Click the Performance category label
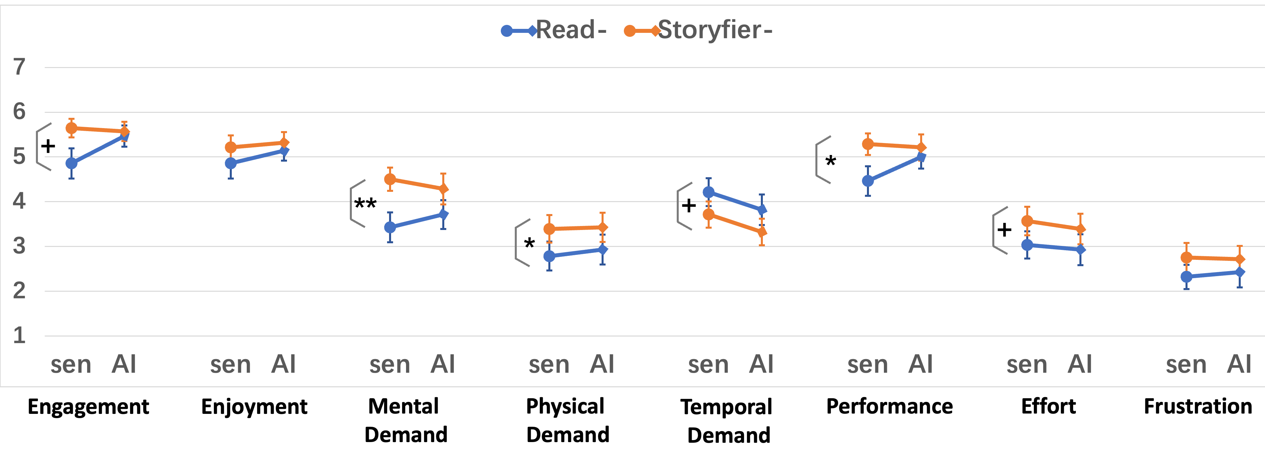This screenshot has width=1265, height=456. pyautogui.click(x=889, y=407)
